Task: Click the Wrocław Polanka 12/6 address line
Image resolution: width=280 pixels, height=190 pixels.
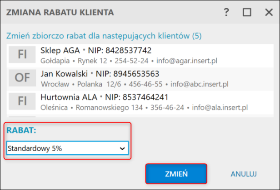Action: (81, 84)
